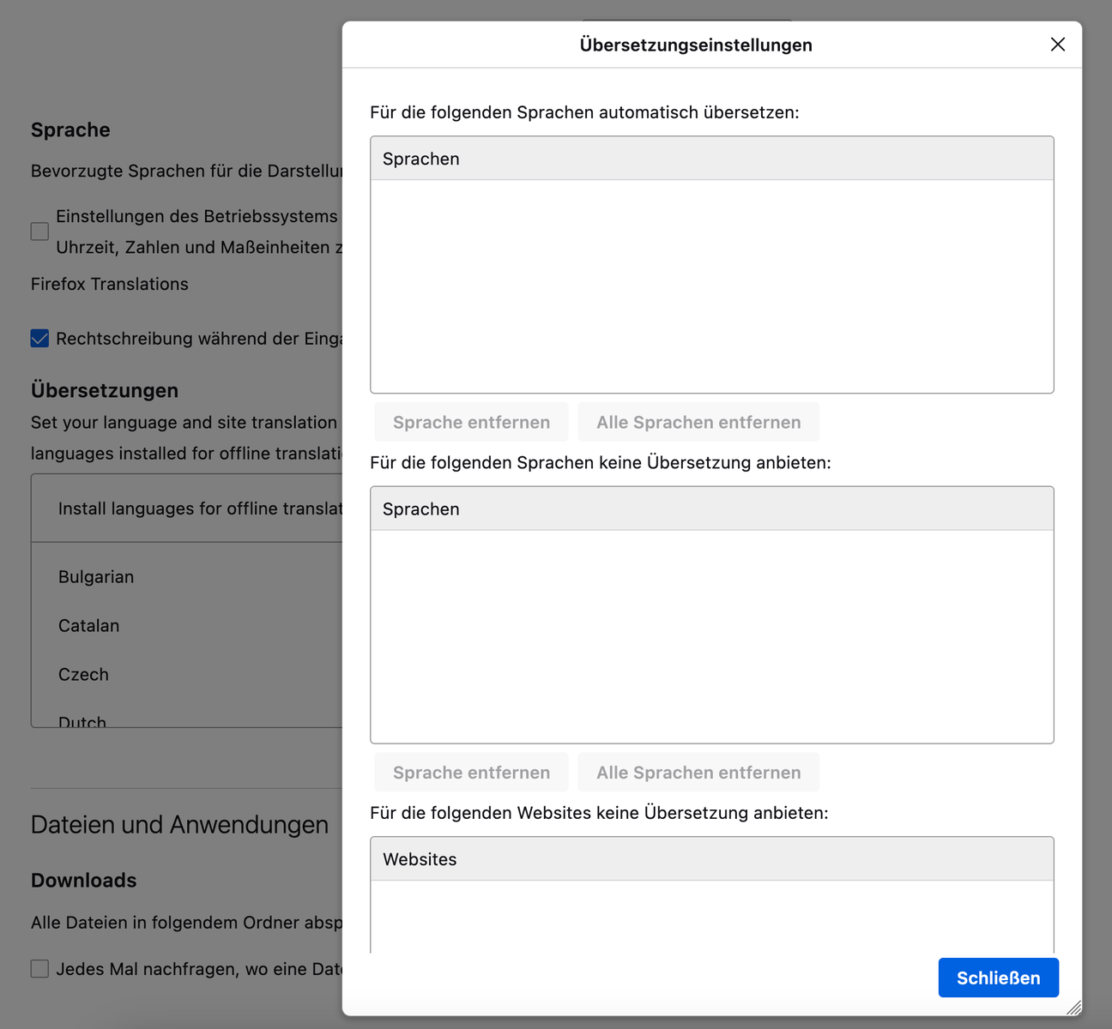Select Dutch in the offline languages list
Screen dimensions: 1112x1029
click(x=82, y=720)
